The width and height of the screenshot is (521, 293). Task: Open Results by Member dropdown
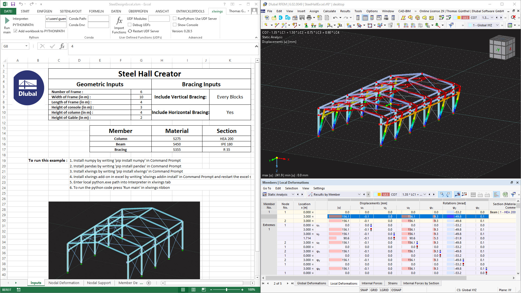tap(359, 195)
